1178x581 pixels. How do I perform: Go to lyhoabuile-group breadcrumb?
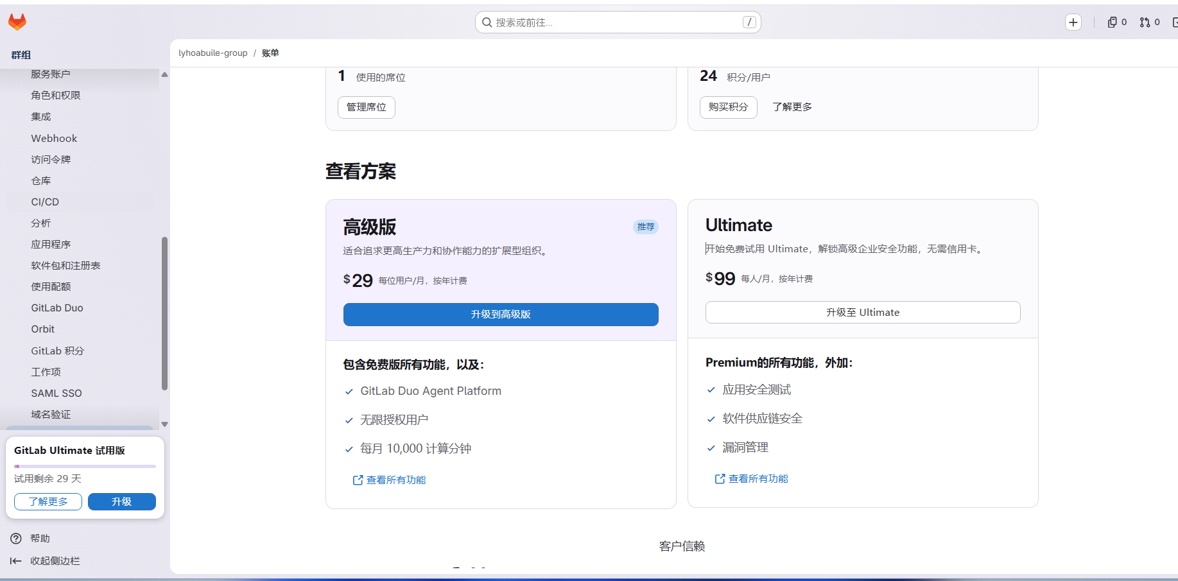tap(213, 53)
